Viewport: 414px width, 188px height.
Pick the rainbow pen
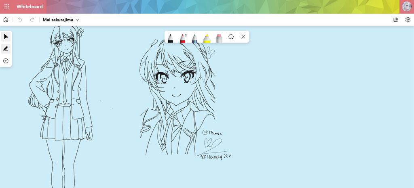194,38
